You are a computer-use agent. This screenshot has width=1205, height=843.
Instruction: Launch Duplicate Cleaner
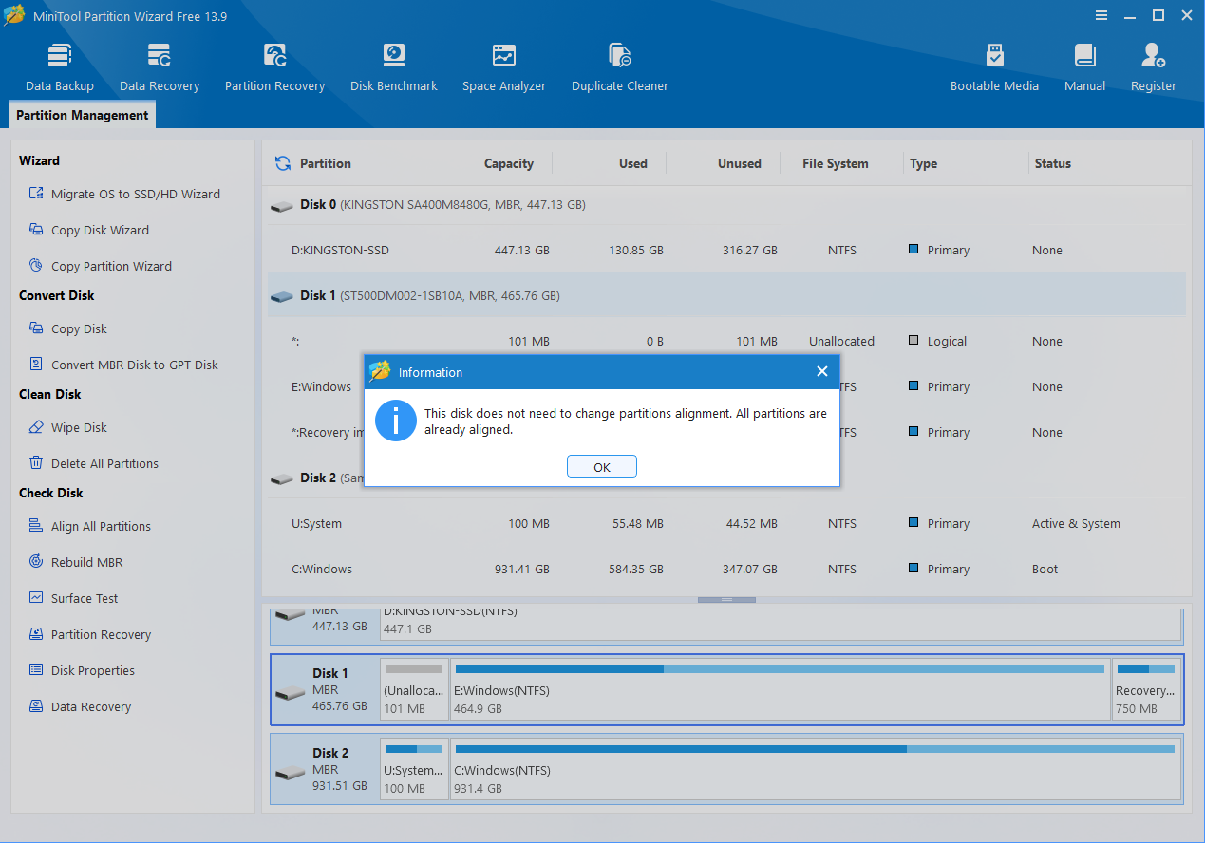coord(620,68)
